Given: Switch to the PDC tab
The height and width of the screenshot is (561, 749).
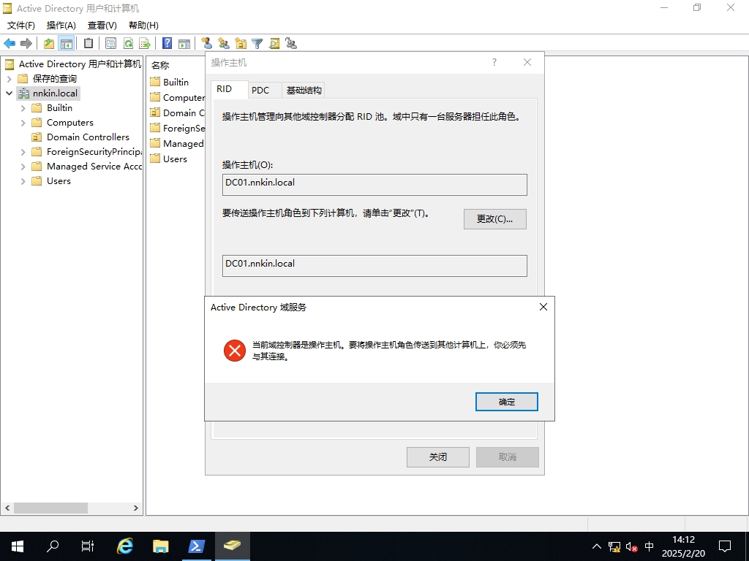Looking at the screenshot, I should click(x=260, y=91).
